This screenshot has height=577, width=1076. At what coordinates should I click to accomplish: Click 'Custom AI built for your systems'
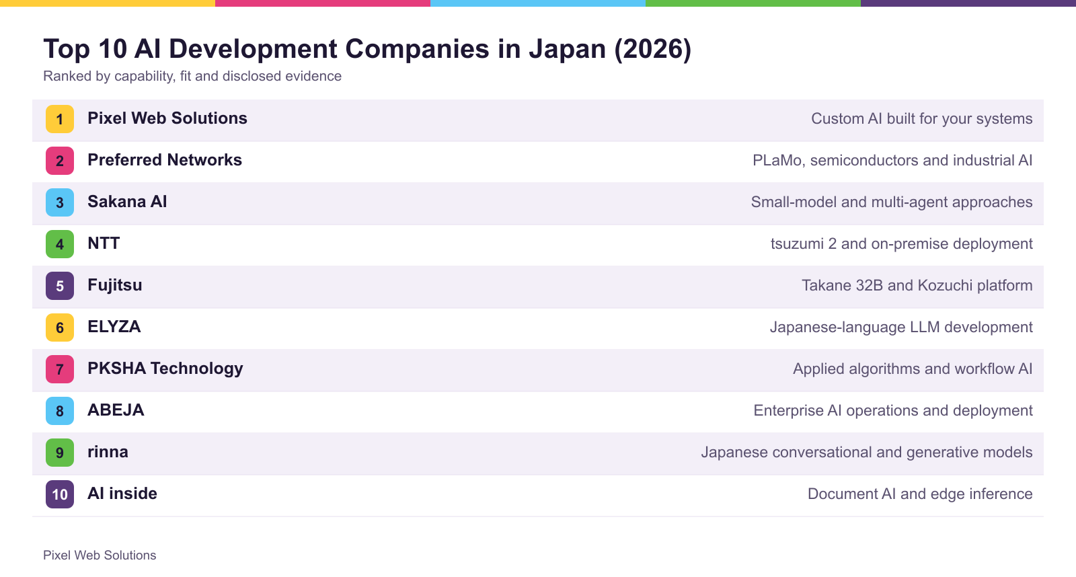coord(921,119)
